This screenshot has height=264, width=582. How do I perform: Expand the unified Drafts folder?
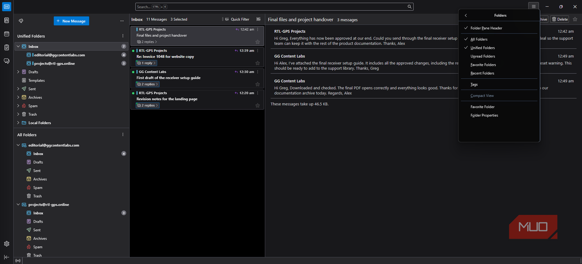(x=18, y=72)
